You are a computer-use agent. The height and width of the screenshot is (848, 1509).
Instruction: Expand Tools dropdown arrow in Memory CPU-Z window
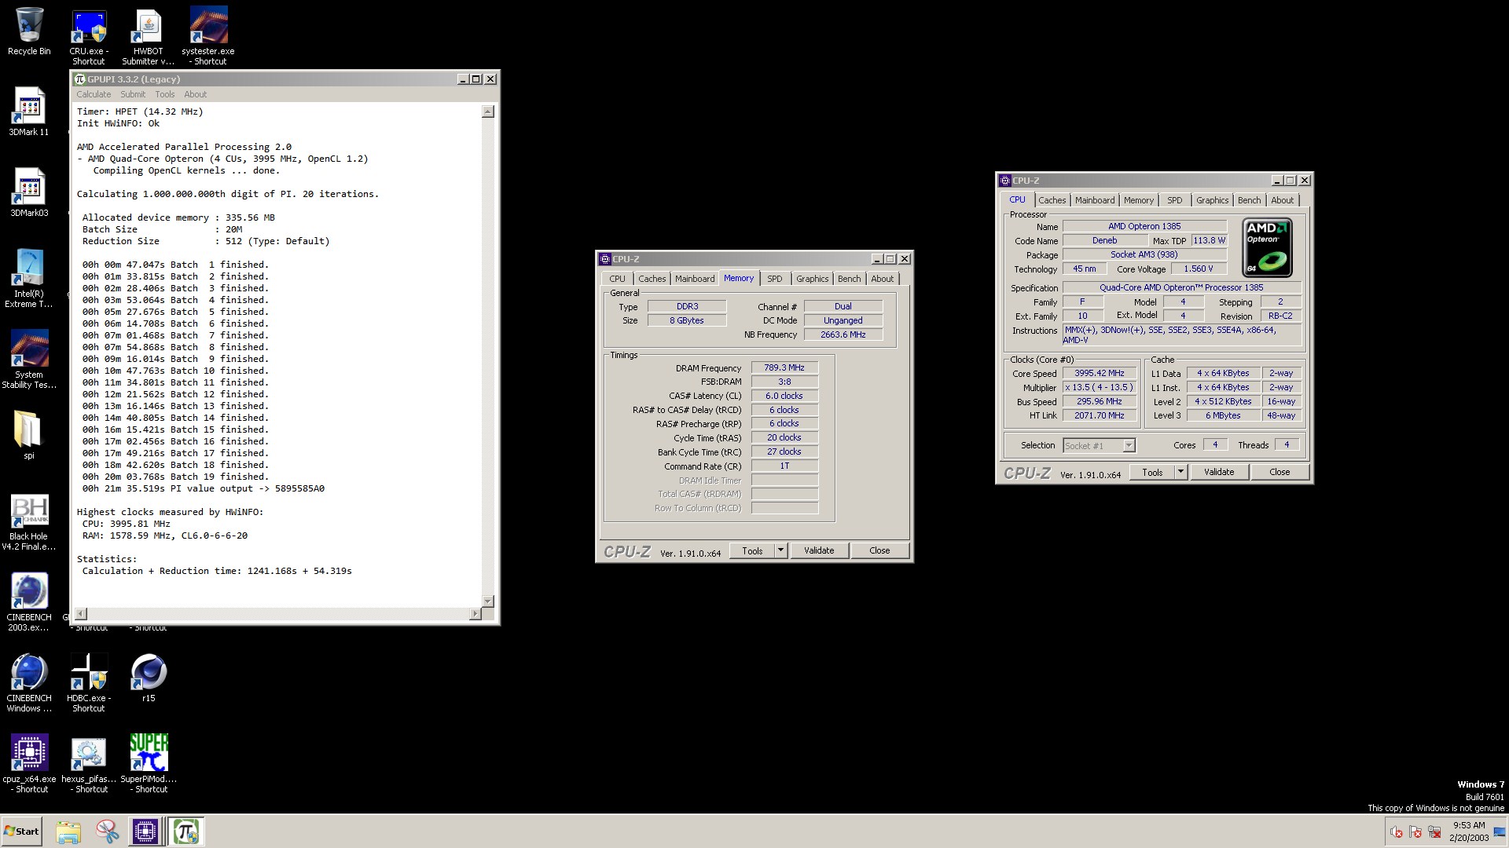(x=780, y=550)
